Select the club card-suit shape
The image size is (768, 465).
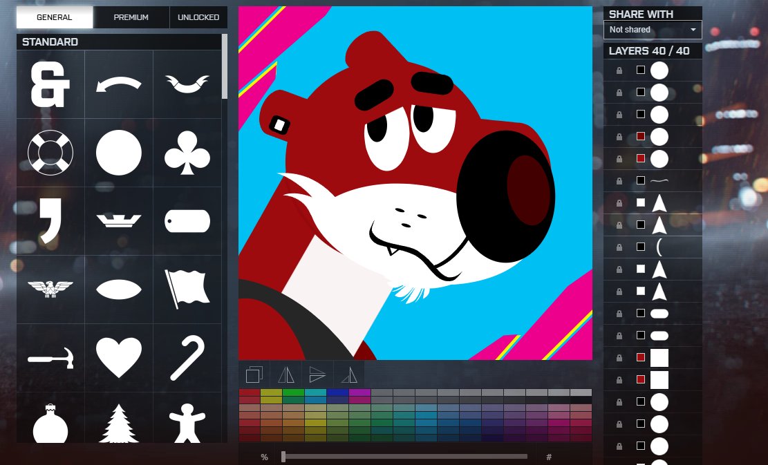pos(187,152)
